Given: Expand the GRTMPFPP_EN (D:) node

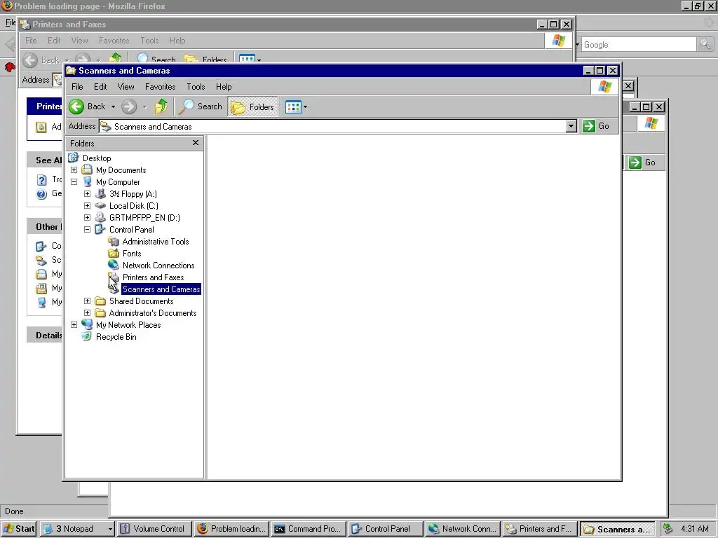Looking at the screenshot, I should (87, 217).
